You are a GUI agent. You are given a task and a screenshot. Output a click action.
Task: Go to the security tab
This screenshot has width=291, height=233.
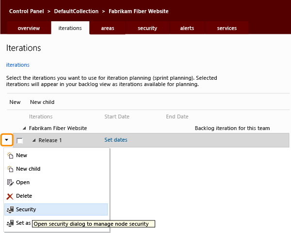coord(147,28)
